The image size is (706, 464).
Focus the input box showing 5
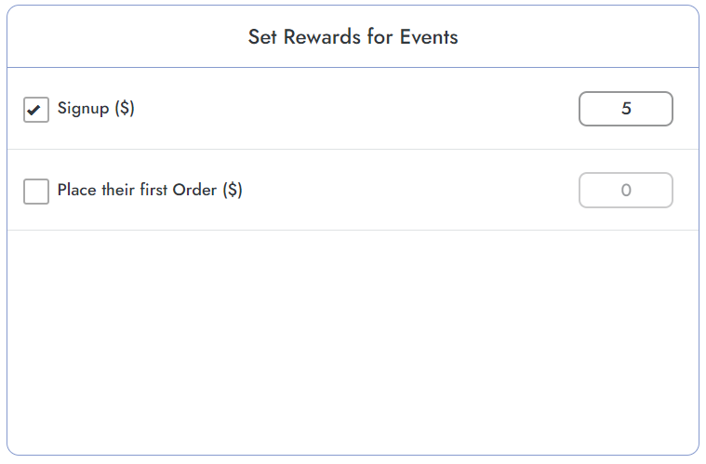point(625,109)
